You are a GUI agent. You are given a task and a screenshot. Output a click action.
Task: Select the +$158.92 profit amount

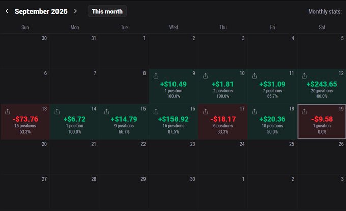(174, 119)
